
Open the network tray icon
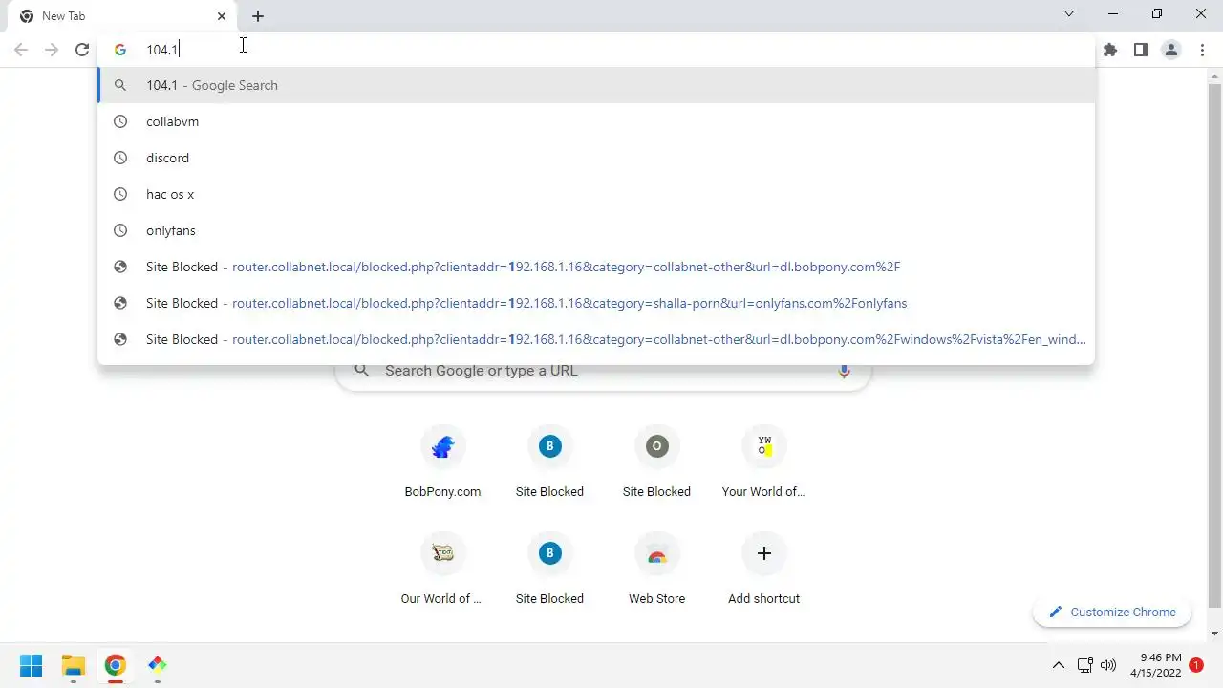[x=1085, y=665]
